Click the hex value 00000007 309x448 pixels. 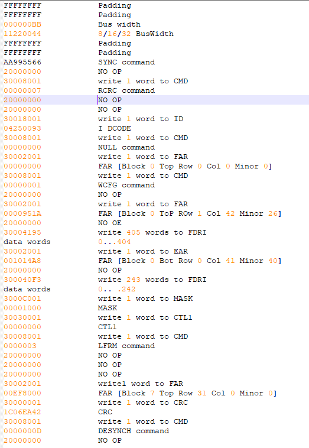tap(22, 90)
